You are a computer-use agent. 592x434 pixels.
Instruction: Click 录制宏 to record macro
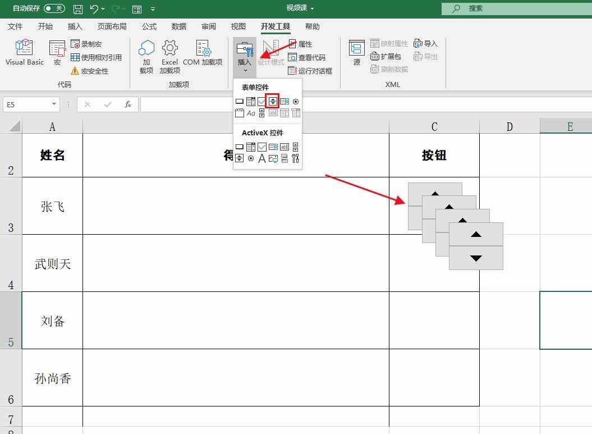86,44
